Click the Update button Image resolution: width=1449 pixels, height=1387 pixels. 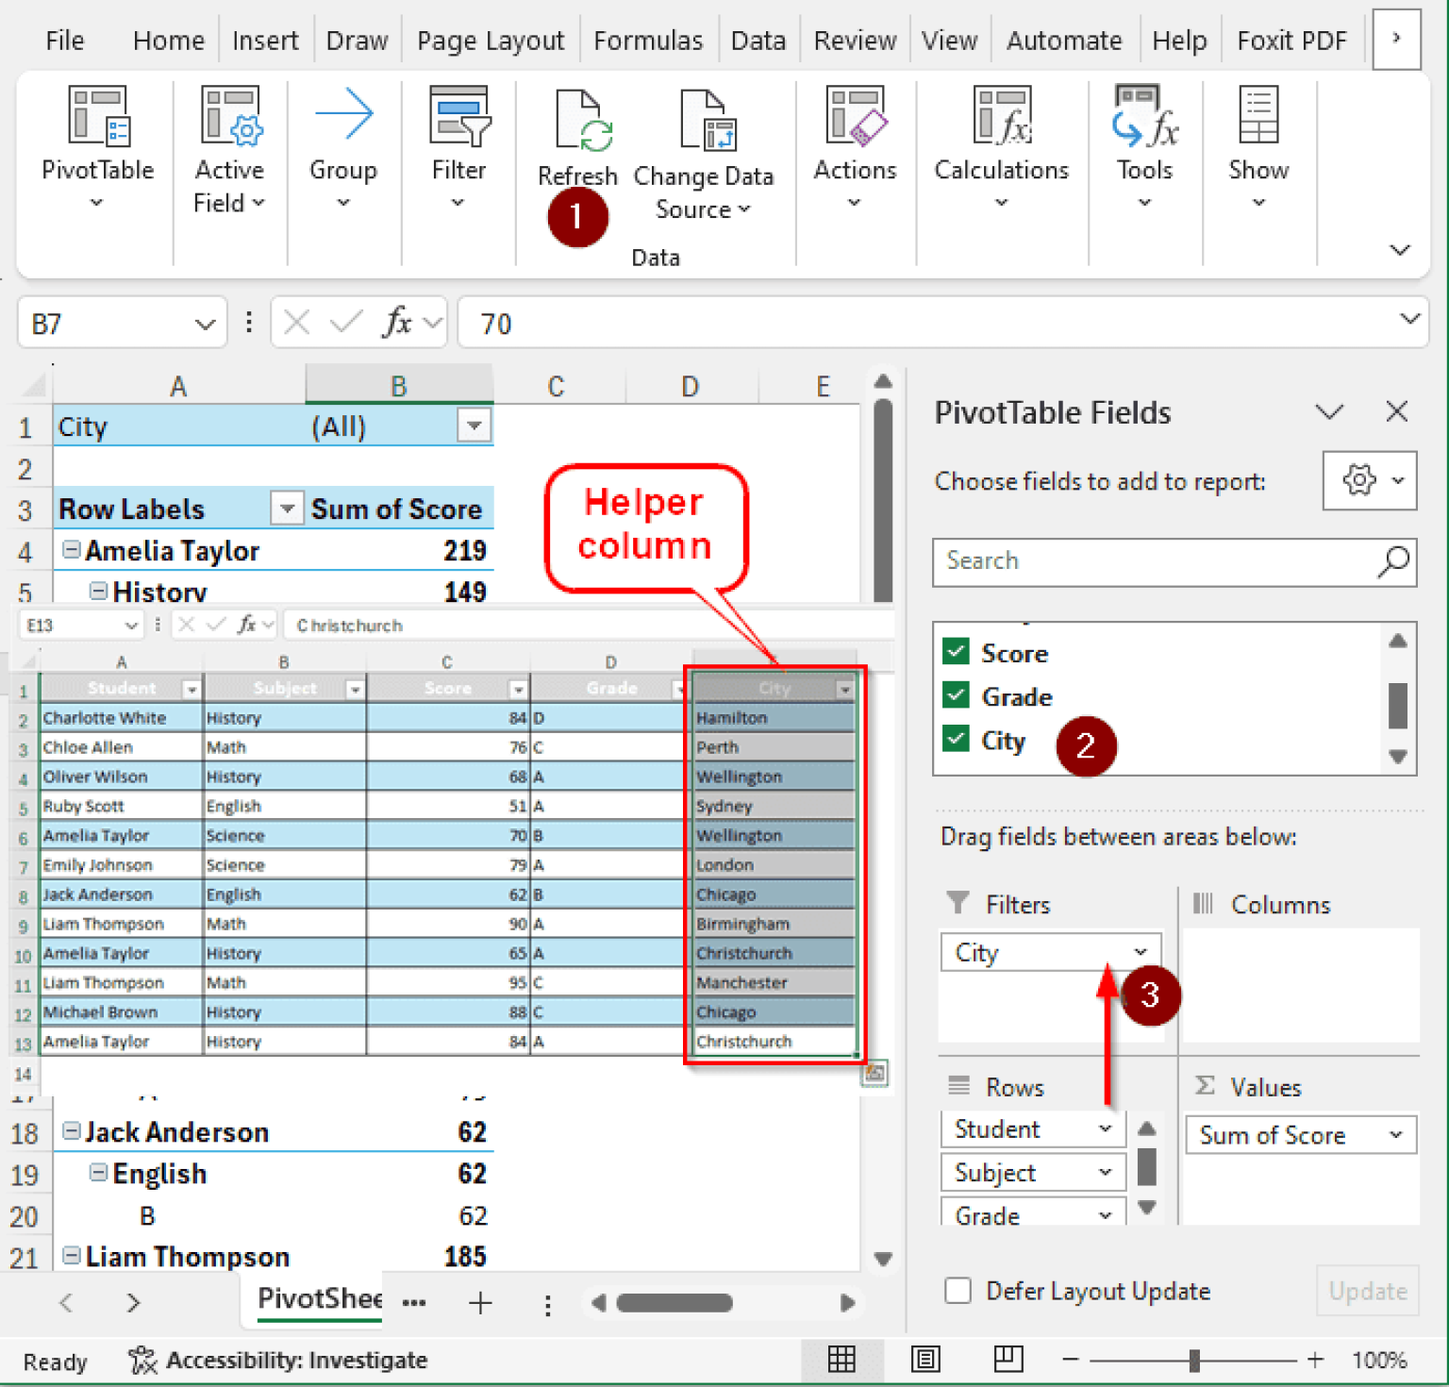(x=1367, y=1290)
